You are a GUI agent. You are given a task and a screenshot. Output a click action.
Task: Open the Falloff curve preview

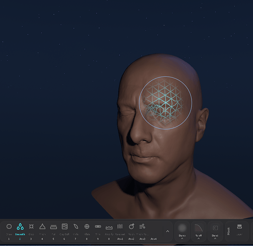[x=199, y=228]
